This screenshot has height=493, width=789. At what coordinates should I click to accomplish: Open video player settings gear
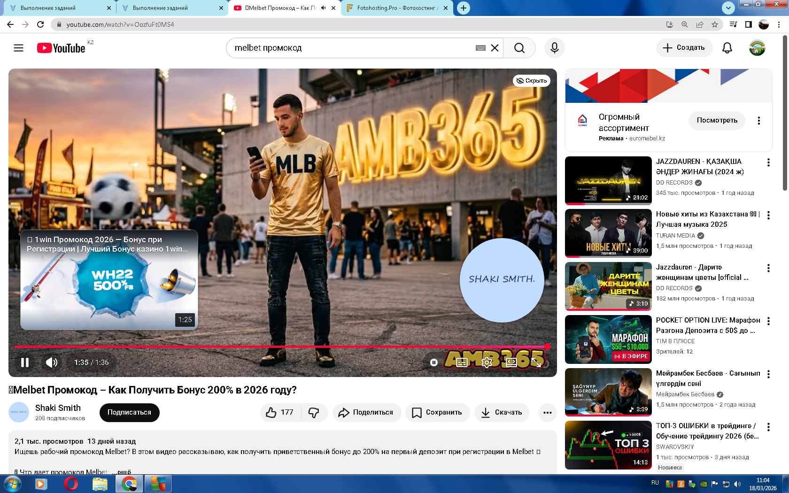pos(487,362)
